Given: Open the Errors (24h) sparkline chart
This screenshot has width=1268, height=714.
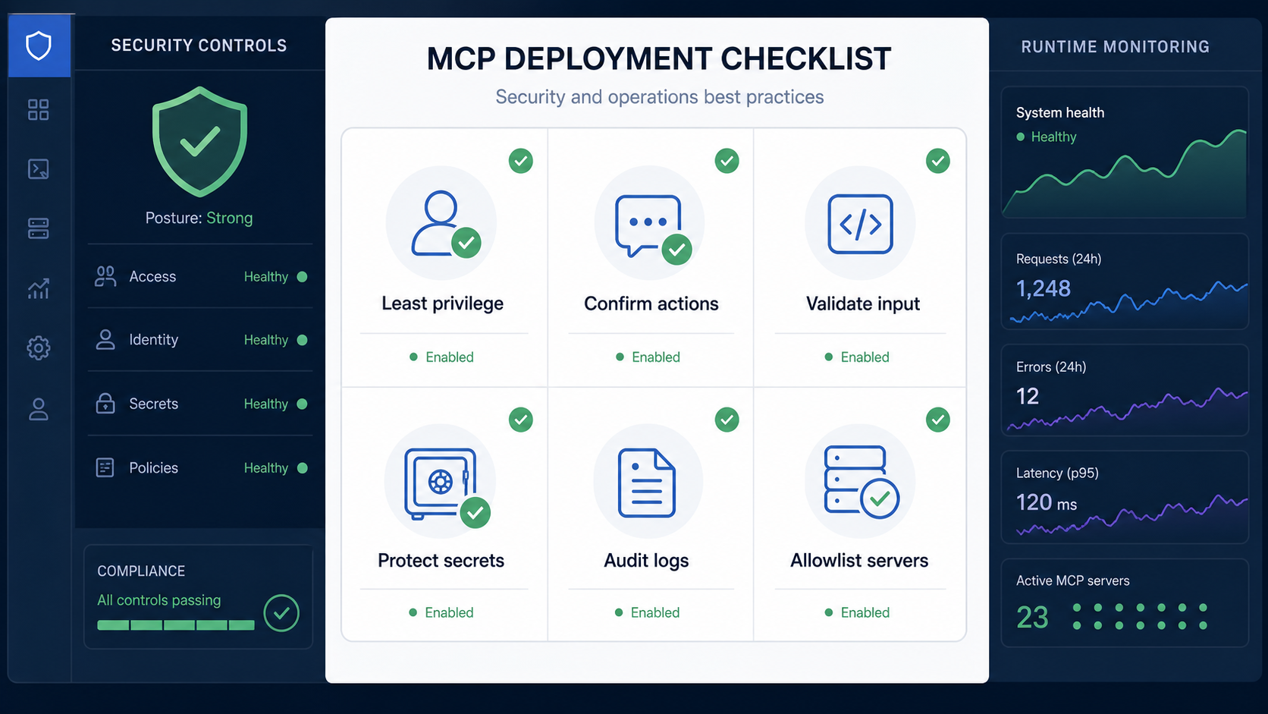Looking at the screenshot, I should tap(1127, 409).
